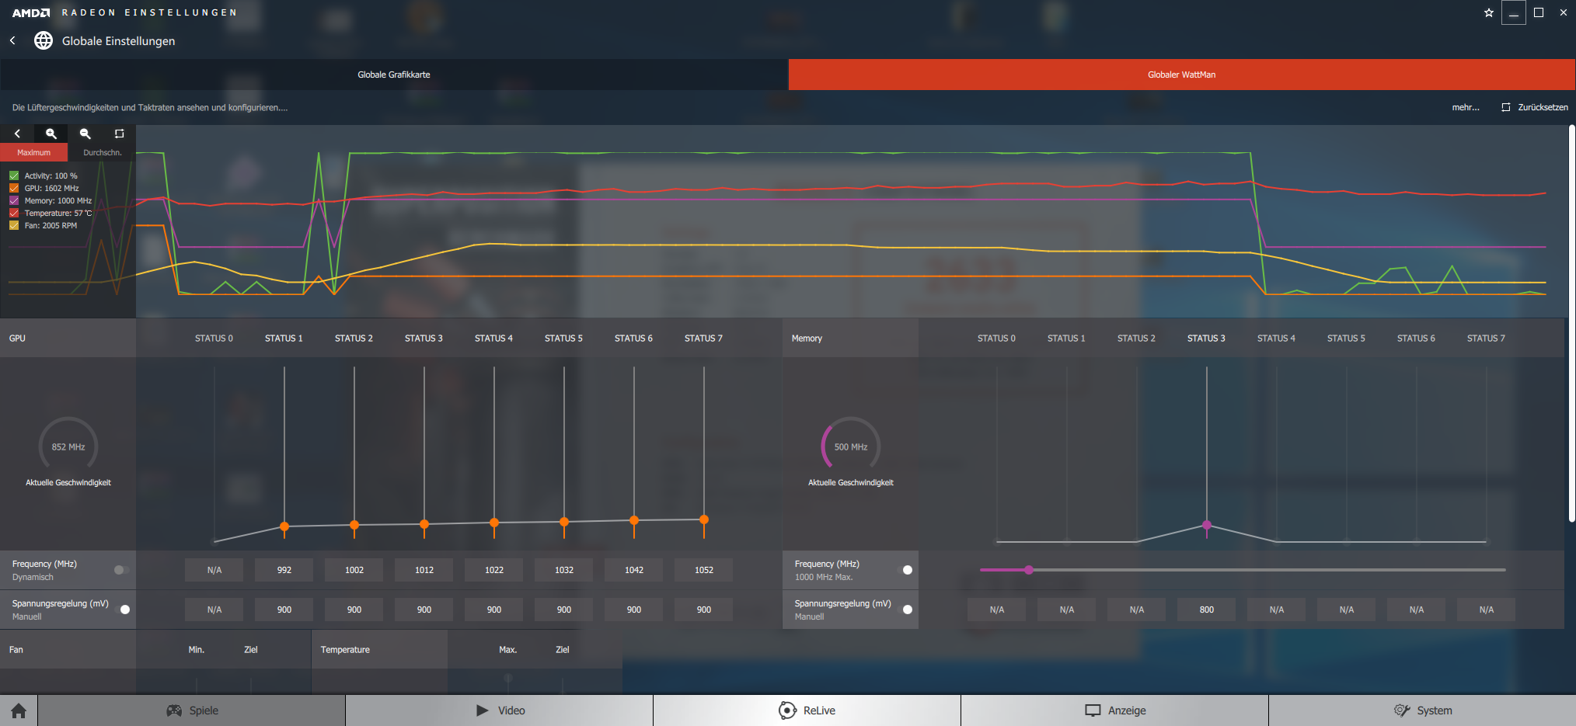Image resolution: width=1576 pixels, height=726 pixels.
Task: Open ReLive section in bottom bar
Action: coord(807,710)
